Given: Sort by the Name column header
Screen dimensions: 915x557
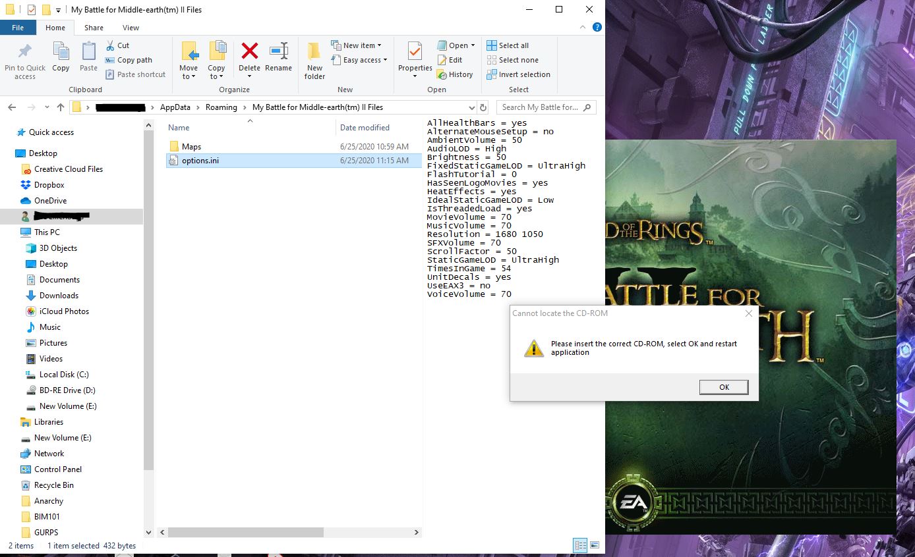Looking at the screenshot, I should (179, 128).
